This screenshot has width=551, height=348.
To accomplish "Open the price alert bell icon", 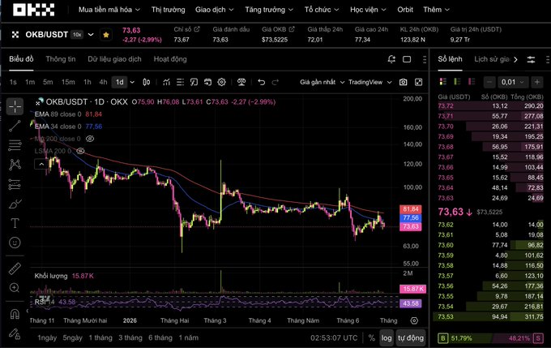I will (x=391, y=59).
